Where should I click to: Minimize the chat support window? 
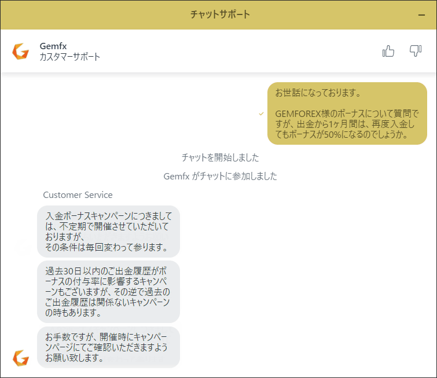coord(422,15)
